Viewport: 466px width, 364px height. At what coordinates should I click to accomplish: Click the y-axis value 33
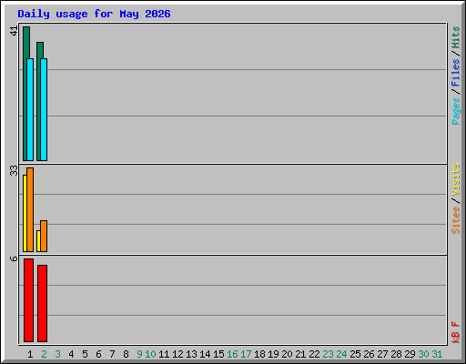click(x=14, y=170)
